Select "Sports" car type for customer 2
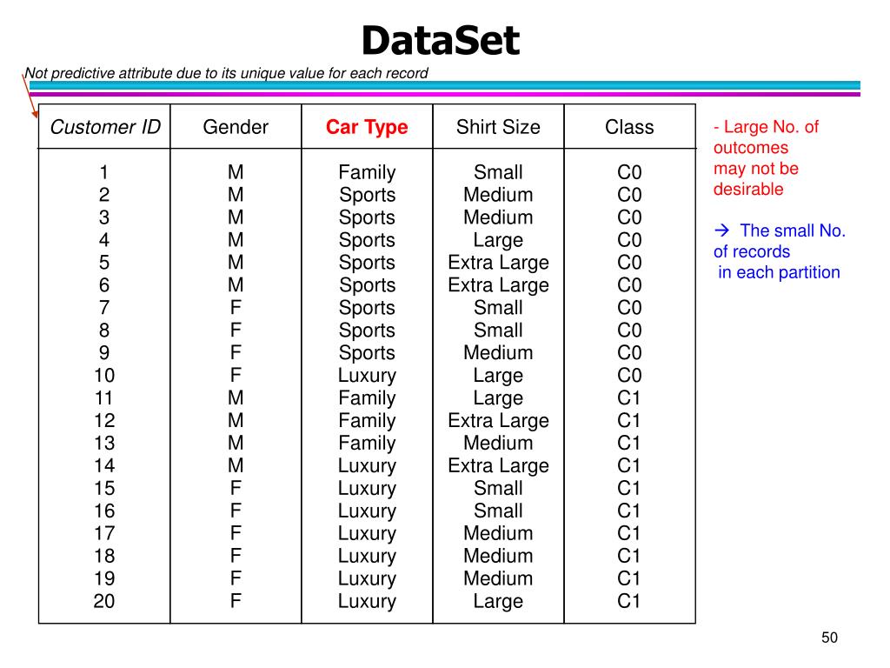 368,196
